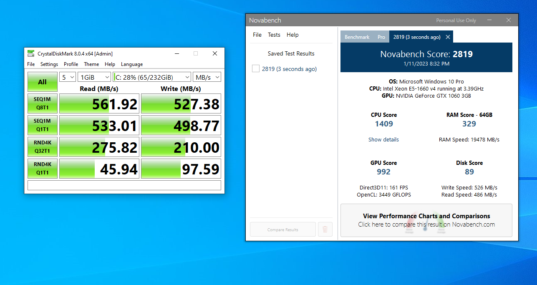
Task: Click the 210.00 random write result
Action: pos(181,147)
